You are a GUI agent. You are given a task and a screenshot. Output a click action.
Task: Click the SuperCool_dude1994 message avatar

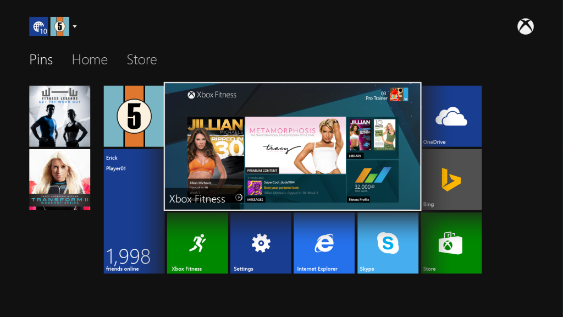(255, 188)
